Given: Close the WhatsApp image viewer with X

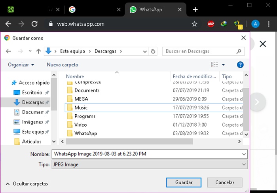Looking at the screenshot, I should click(x=263, y=44).
